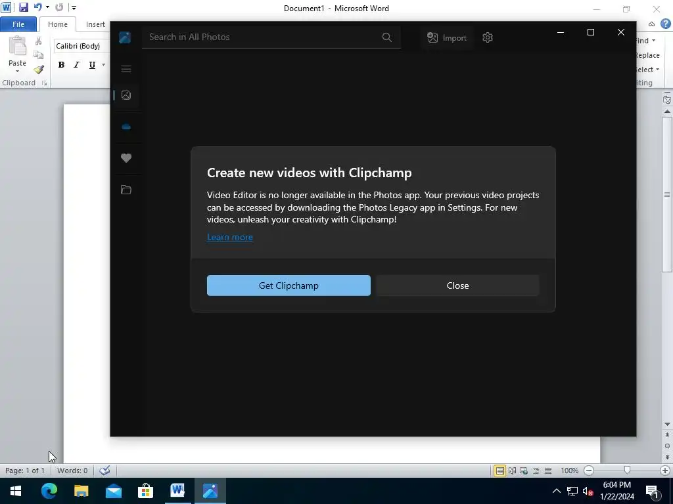Open the Learn more link

(229, 237)
